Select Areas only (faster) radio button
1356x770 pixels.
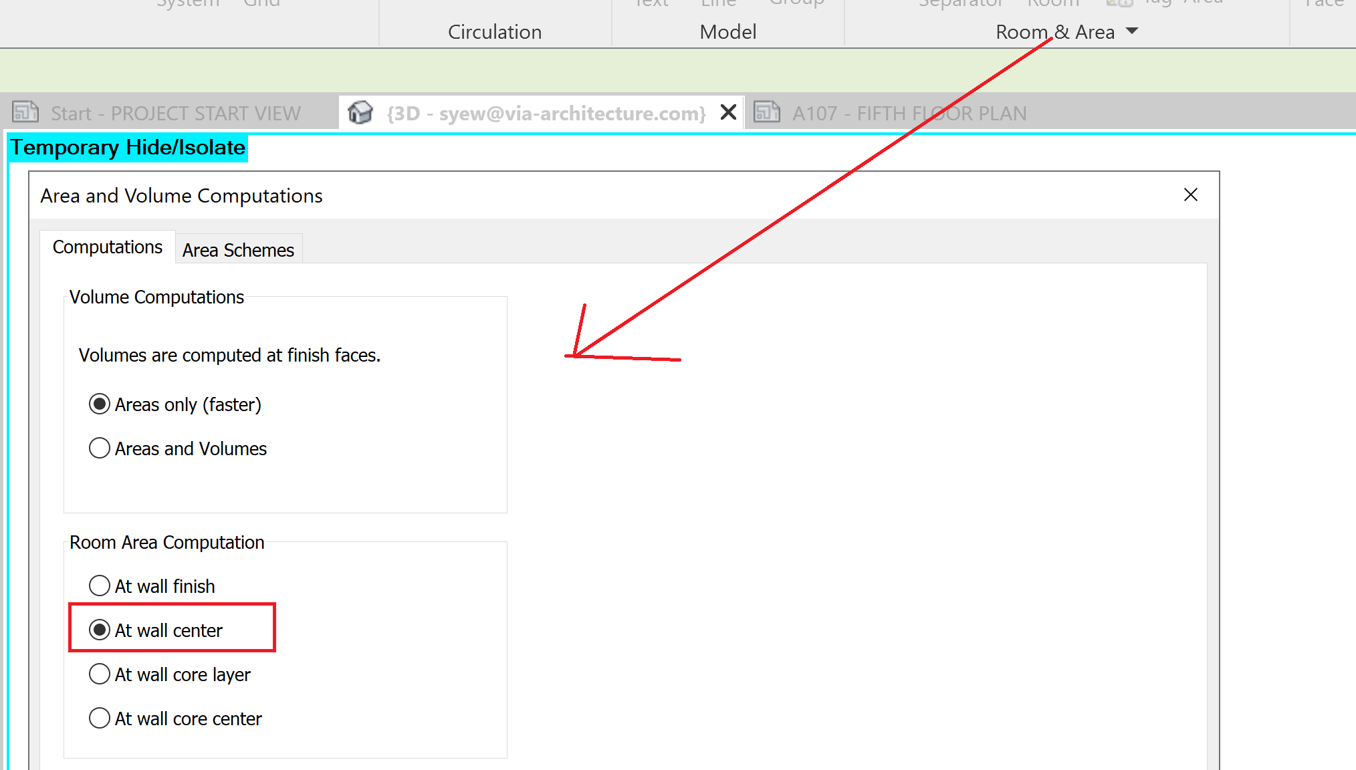100,404
